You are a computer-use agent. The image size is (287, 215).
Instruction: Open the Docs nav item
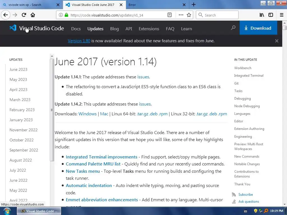[x=76, y=29]
